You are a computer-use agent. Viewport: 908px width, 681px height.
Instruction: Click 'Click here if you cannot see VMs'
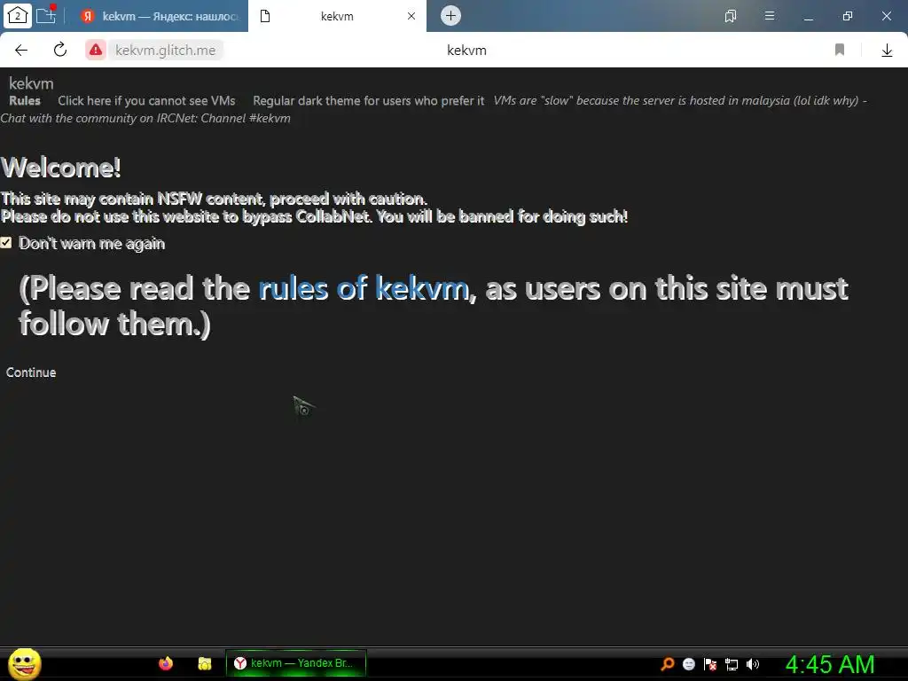tap(146, 101)
